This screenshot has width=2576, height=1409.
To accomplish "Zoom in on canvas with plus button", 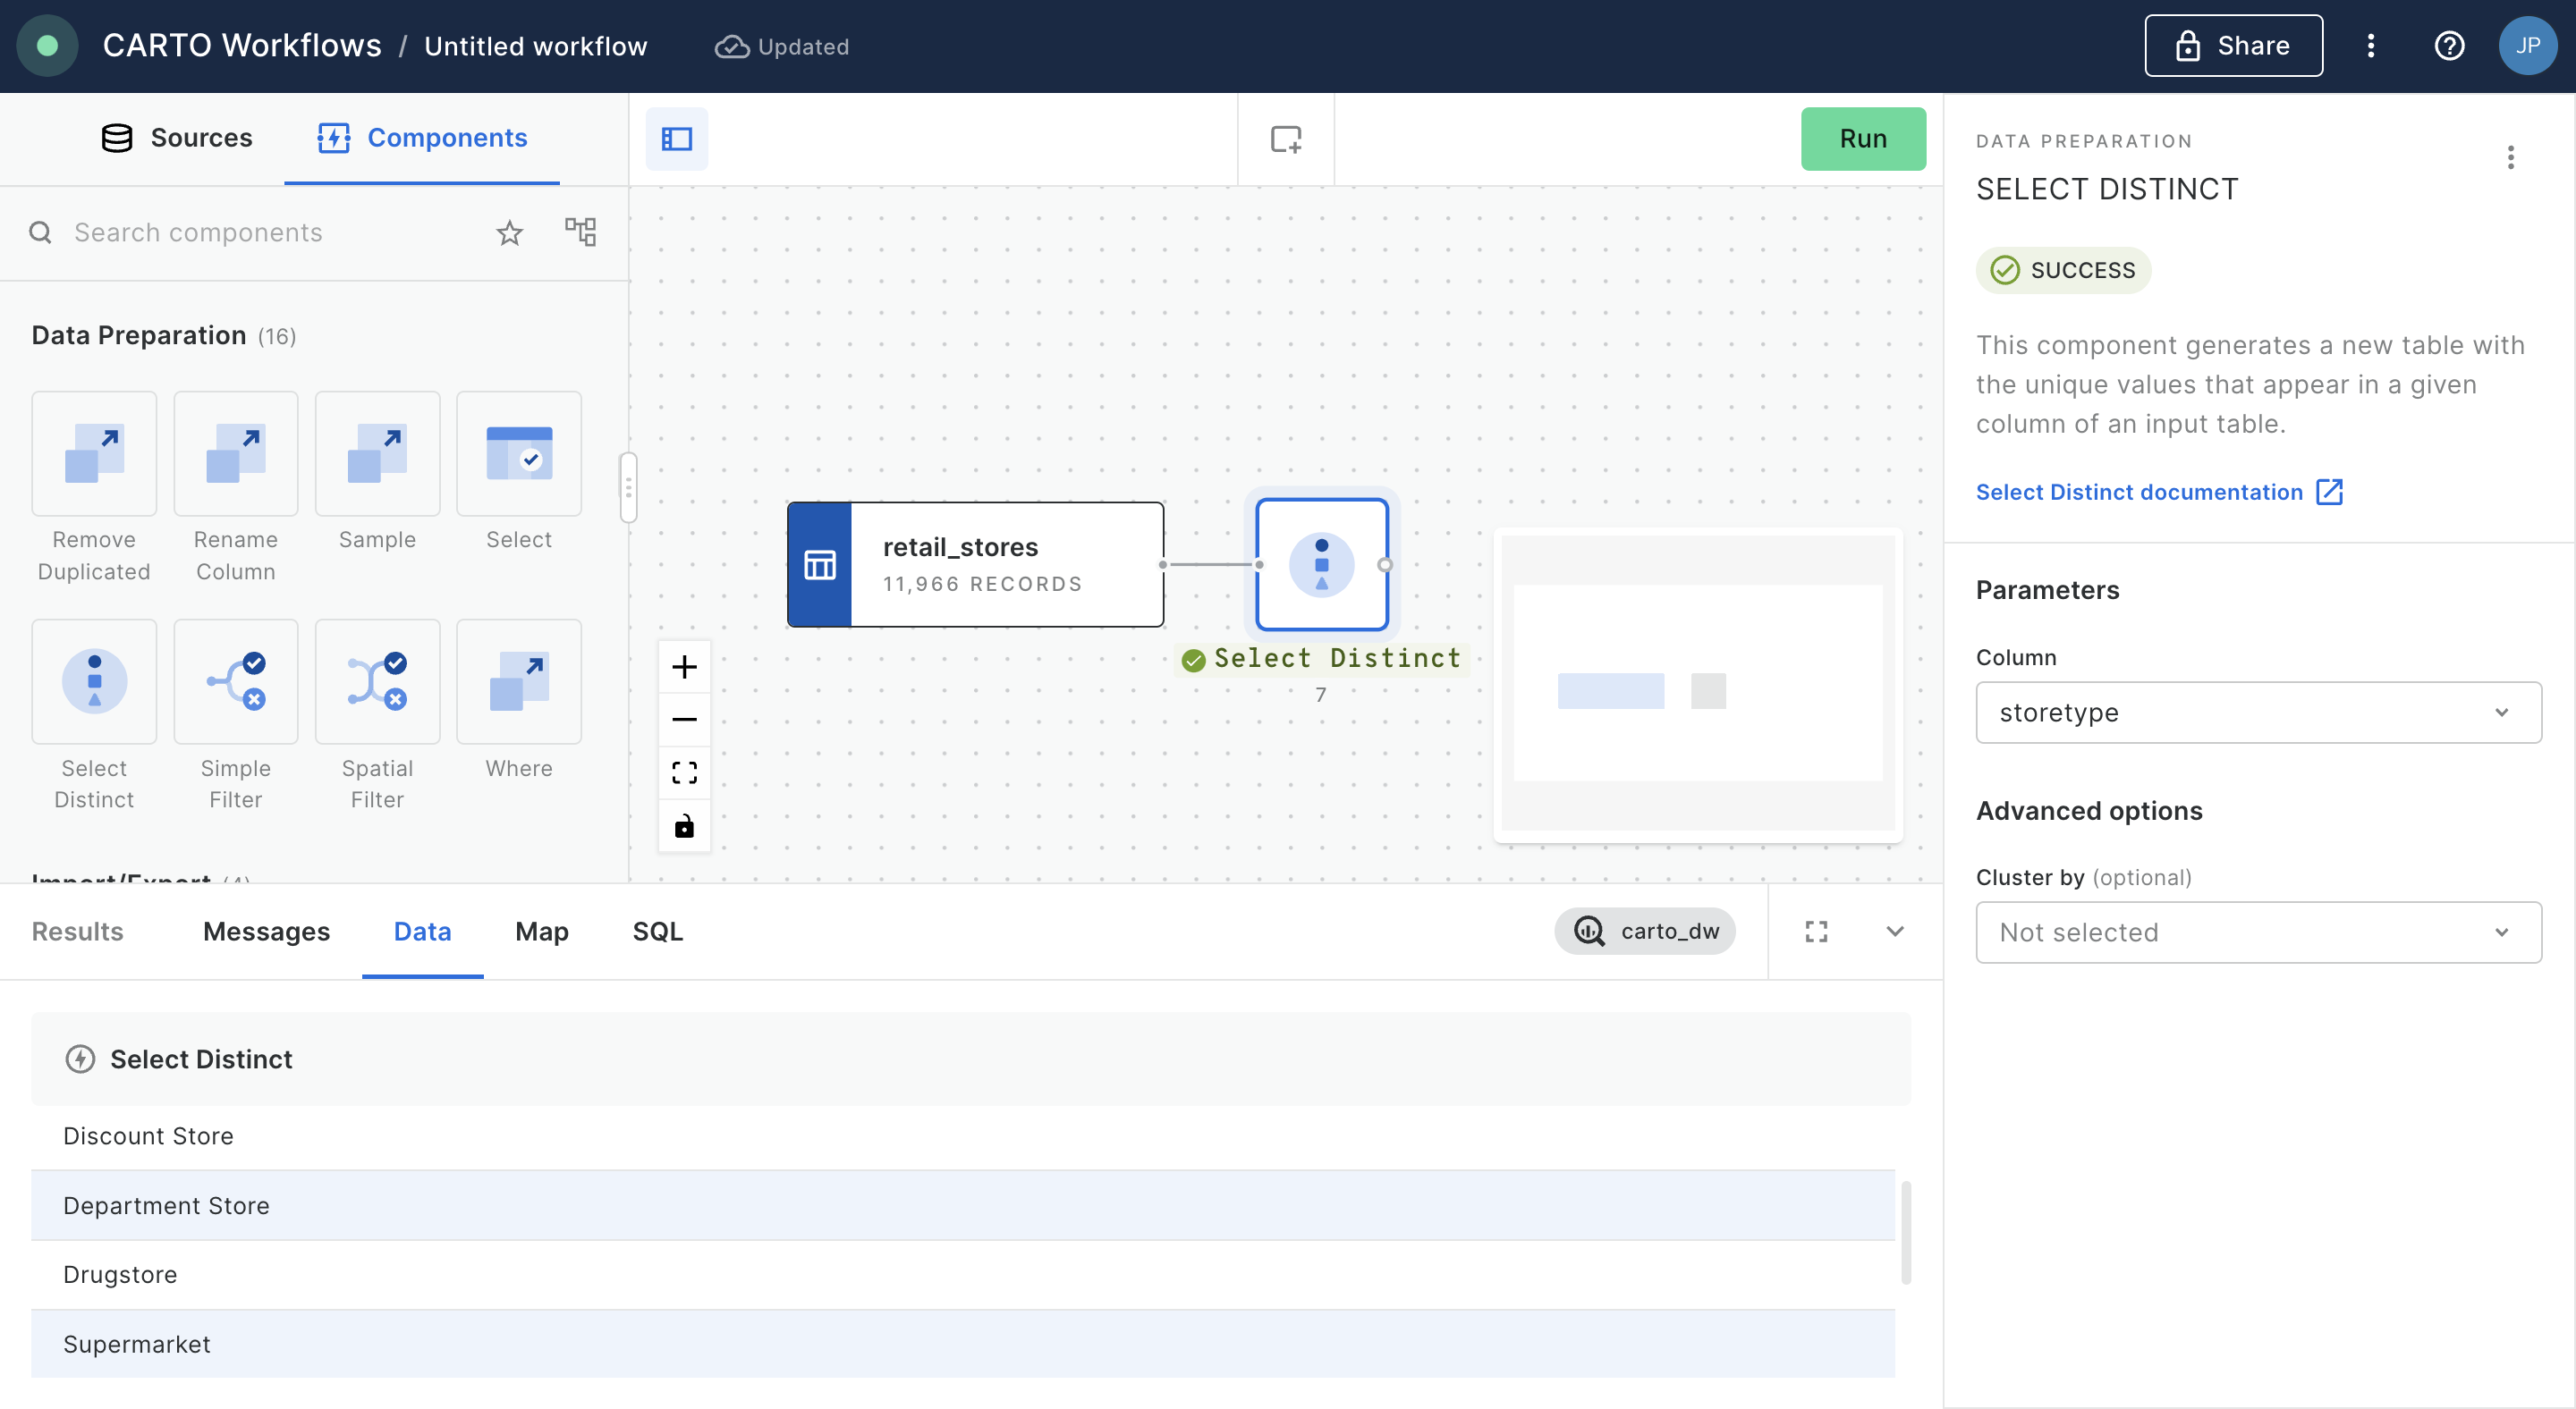I will click(x=684, y=667).
